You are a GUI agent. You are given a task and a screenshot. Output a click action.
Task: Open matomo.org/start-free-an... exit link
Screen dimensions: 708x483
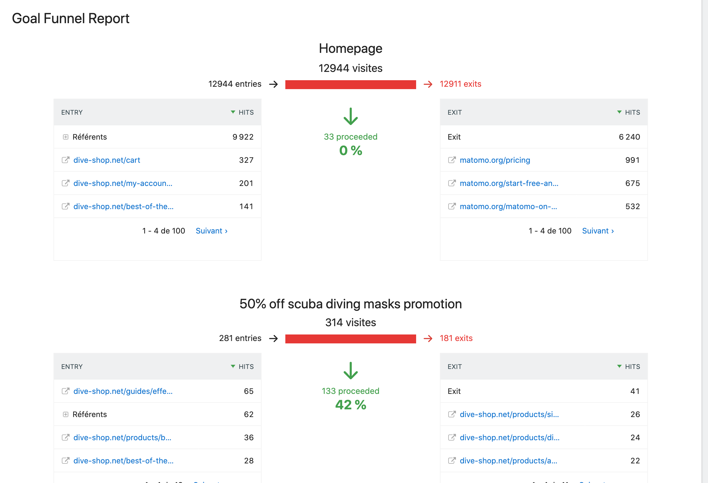(x=509, y=183)
